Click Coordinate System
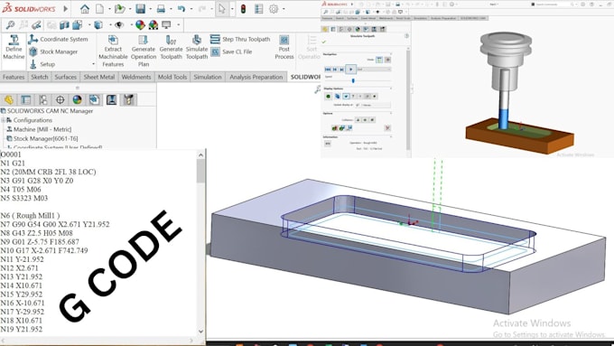Image resolution: width=614 pixels, height=346 pixels. coord(58,39)
